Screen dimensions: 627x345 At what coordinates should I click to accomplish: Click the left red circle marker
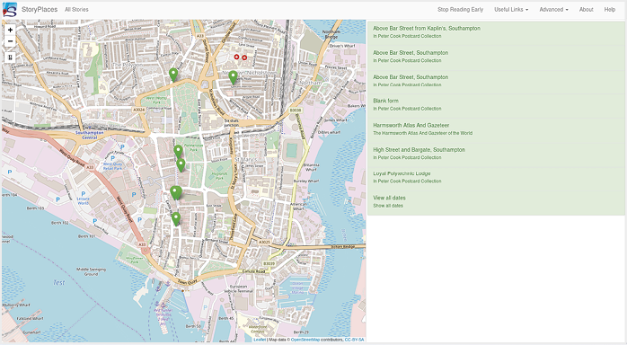pyautogui.click(x=236, y=57)
